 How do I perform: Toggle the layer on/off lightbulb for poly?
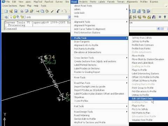pyautogui.click(x=11, y=17)
